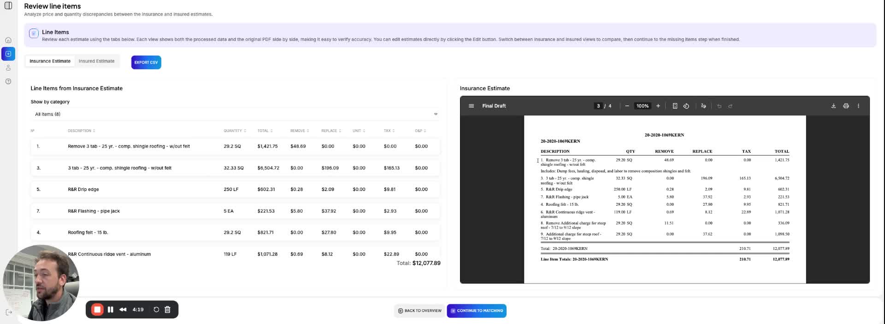885x324 pixels.
Task: Click the Export CSV button
Action: point(146,62)
